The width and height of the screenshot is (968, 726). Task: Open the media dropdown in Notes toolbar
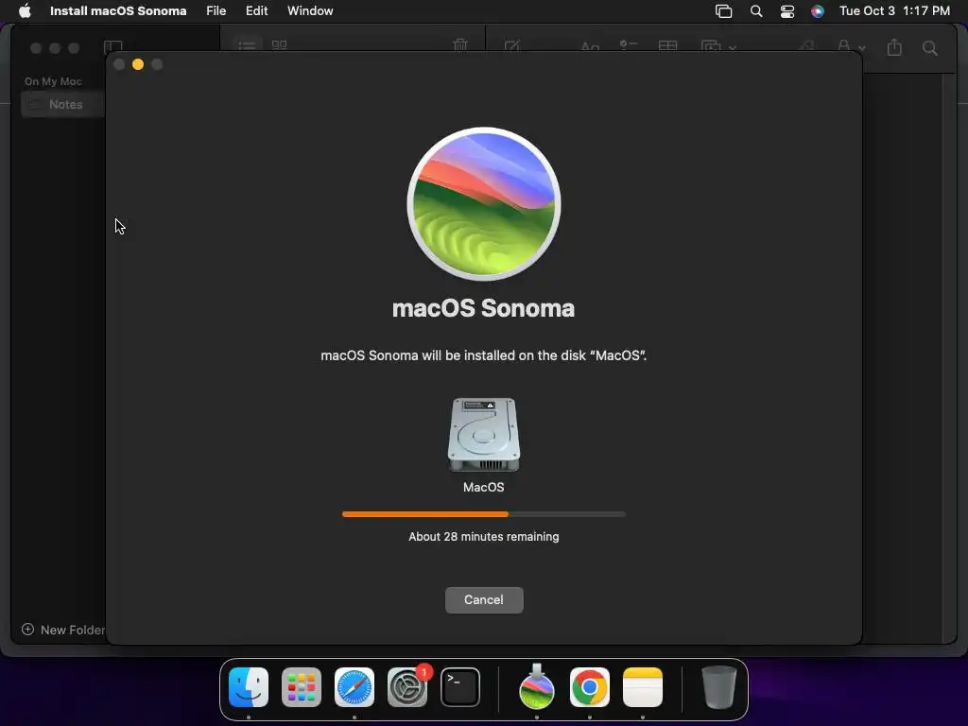point(718,46)
